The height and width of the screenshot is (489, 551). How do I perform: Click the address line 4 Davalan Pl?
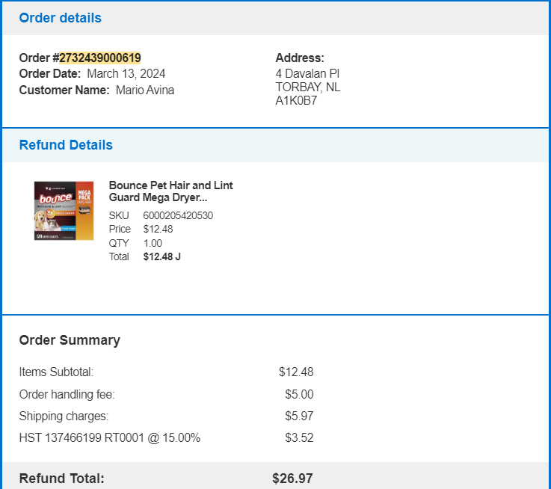307,74
